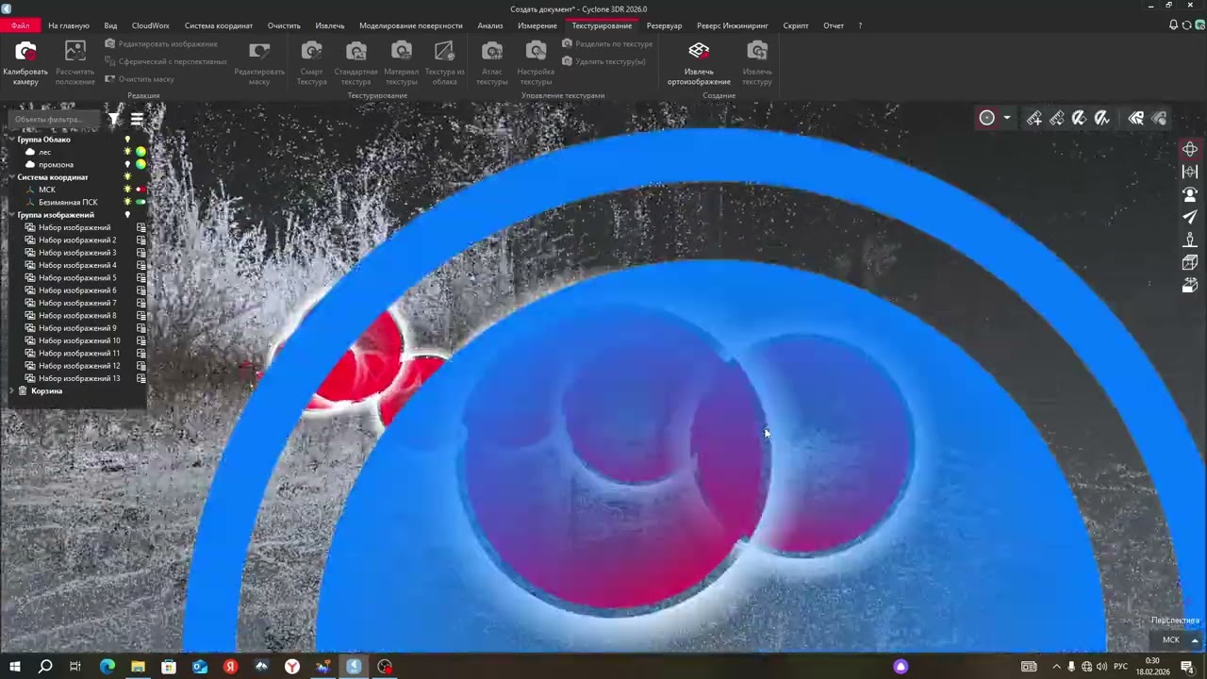The image size is (1207, 679).
Task: Open the object tree hamburger menu
Action: click(137, 119)
